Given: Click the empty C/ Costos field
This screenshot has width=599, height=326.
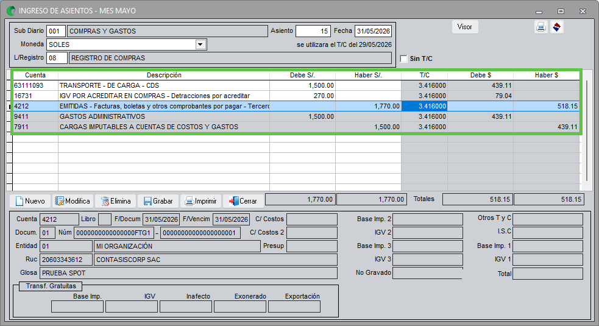Looking at the screenshot, I should [x=312, y=219].
